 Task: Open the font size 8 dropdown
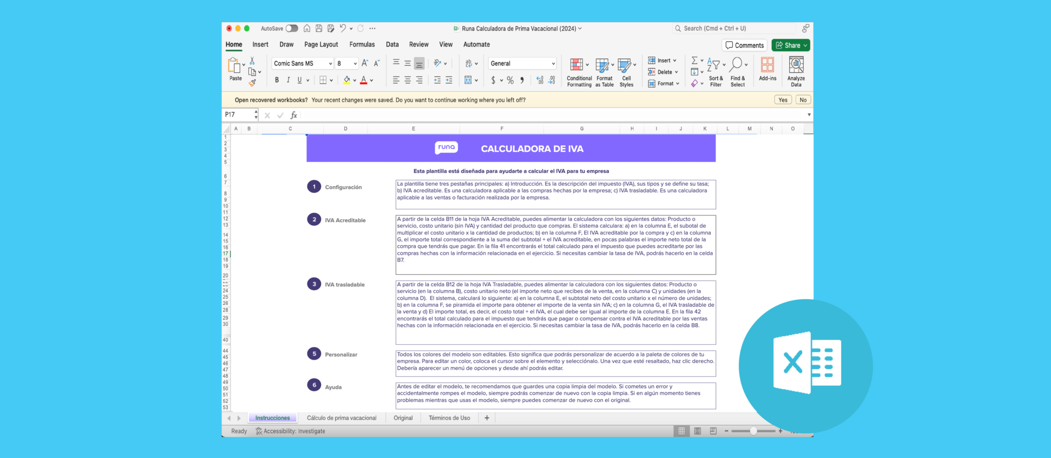[355, 64]
